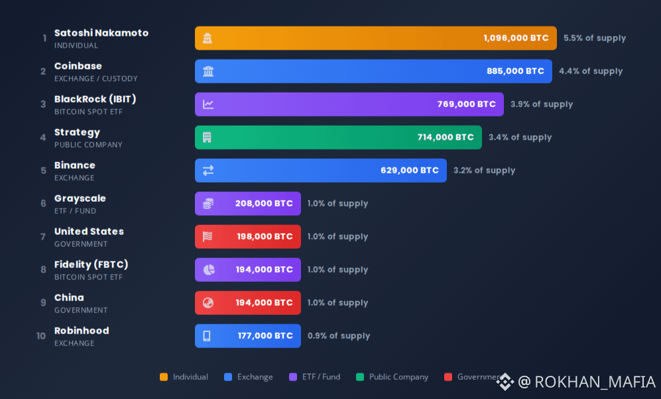Click the monument icon in Satoshi Nakamoto bar
This screenshot has height=399, width=661.
208,38
